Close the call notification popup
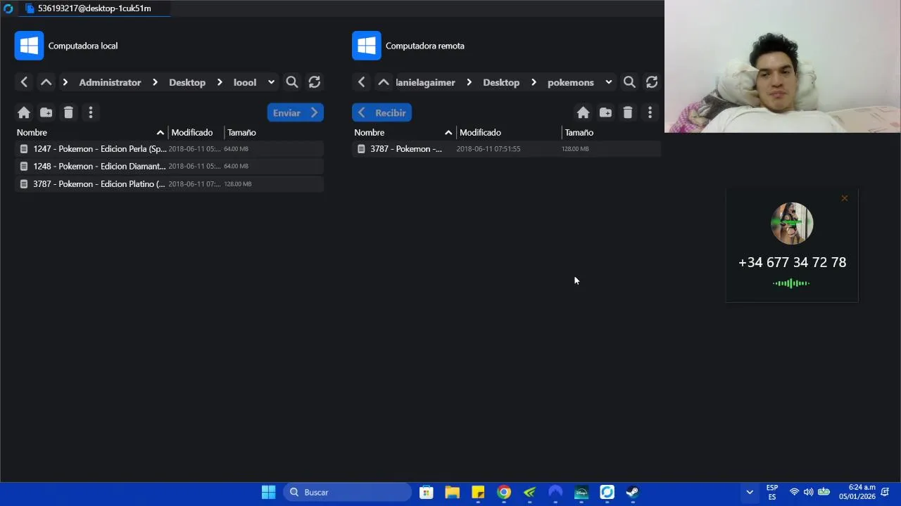901x506 pixels. coord(845,198)
